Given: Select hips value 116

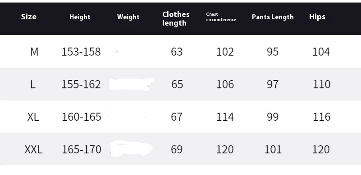Looking at the screenshot, I should point(321,117).
